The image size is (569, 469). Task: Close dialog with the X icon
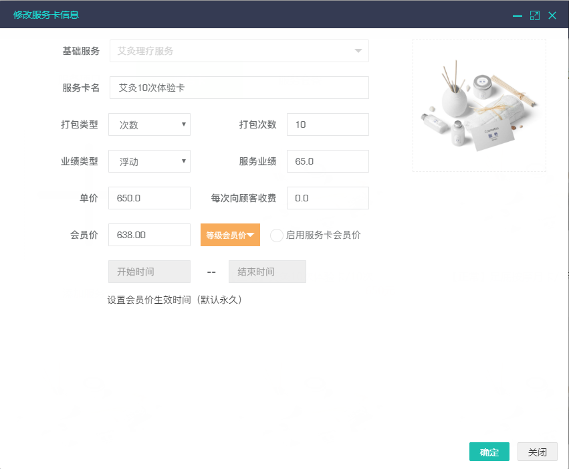coord(552,15)
